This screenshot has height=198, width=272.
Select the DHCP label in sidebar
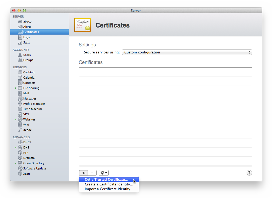(27, 142)
